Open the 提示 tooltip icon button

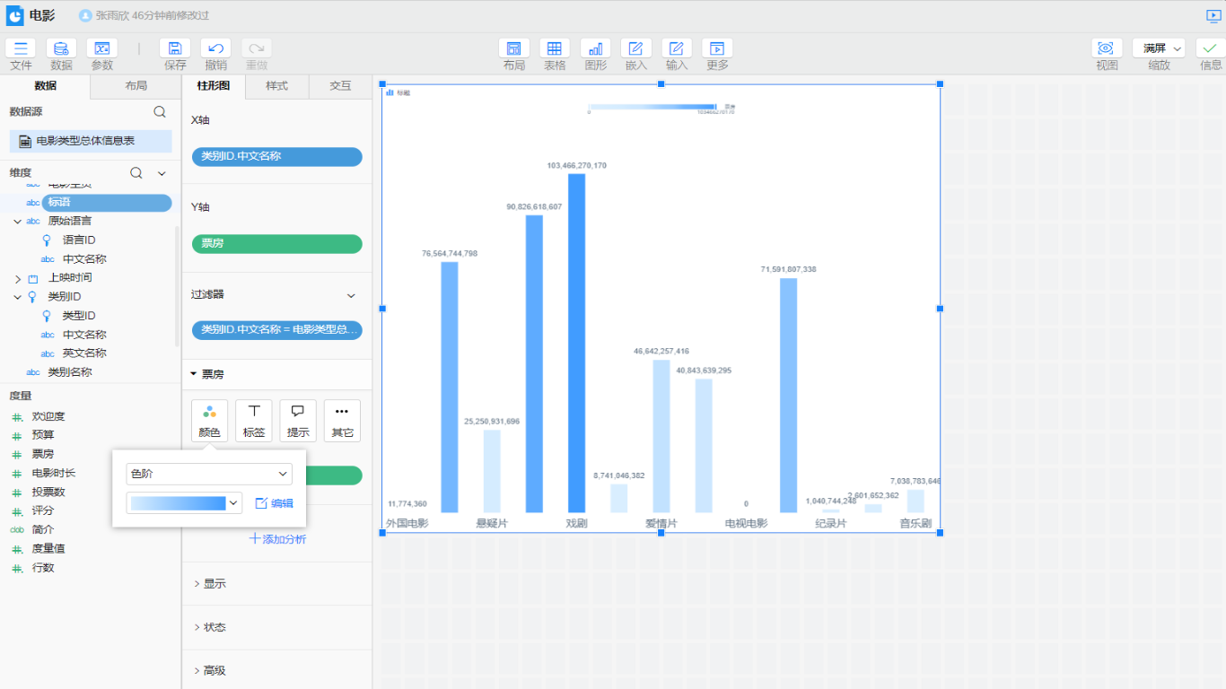coord(298,421)
